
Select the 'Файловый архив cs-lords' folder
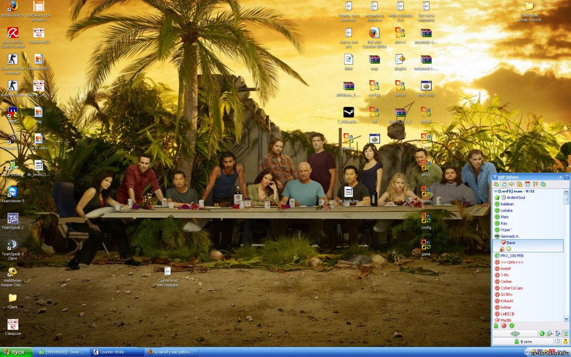tap(529, 11)
